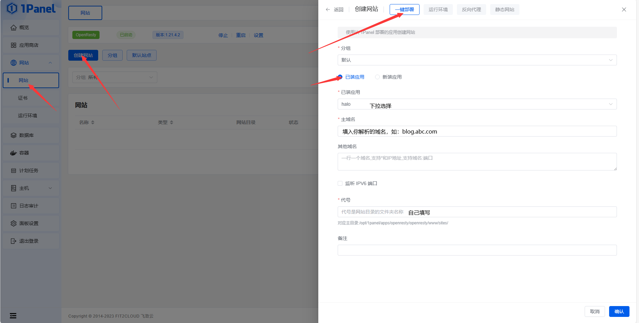This screenshot has width=639, height=323.
Task: Click the 分组 button in toolbar
Action: pyautogui.click(x=112, y=55)
